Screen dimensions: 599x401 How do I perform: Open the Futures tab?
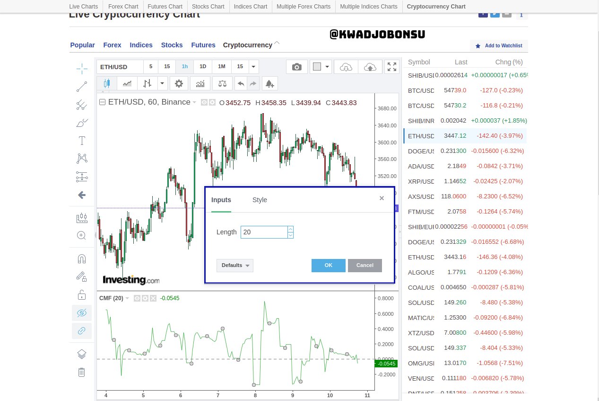203,45
